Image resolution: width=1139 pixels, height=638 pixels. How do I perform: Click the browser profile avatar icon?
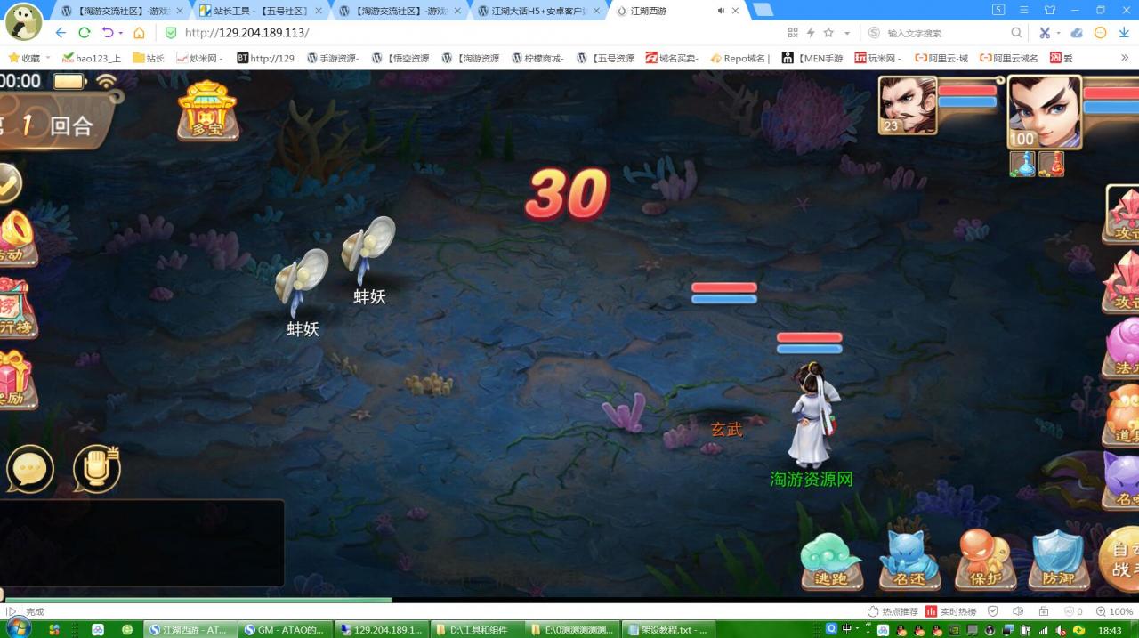click(x=24, y=21)
